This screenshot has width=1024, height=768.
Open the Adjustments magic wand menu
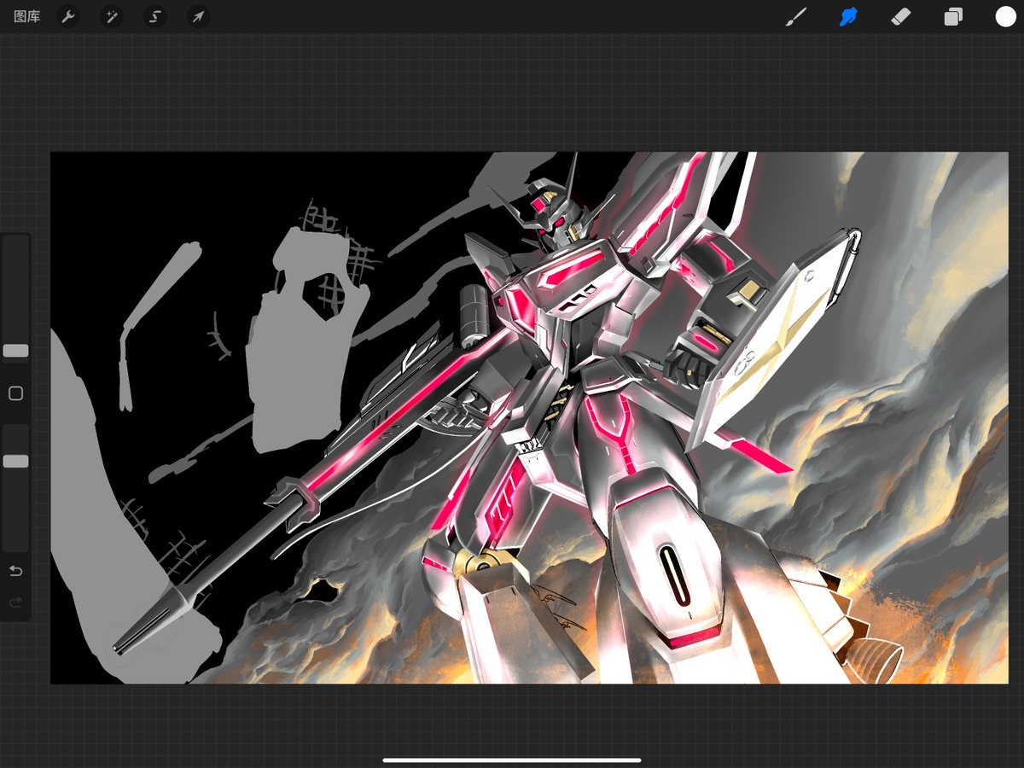coord(112,17)
